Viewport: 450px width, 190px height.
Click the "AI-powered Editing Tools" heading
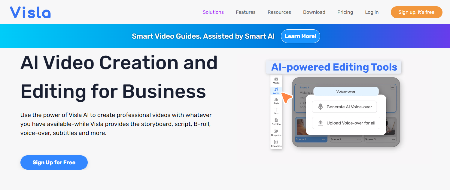click(x=334, y=67)
